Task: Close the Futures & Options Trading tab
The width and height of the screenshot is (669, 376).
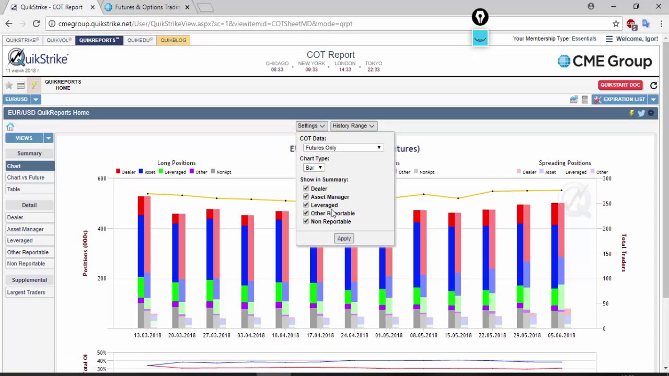Action: click(187, 7)
